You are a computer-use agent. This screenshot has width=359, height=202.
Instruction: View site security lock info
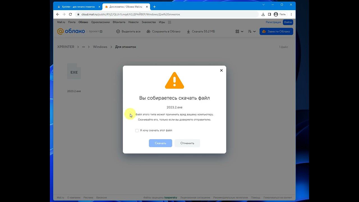(78, 14)
